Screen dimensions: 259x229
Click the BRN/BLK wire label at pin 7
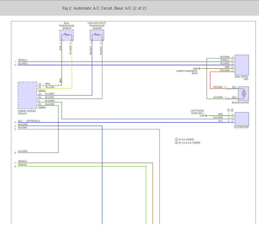point(23,161)
